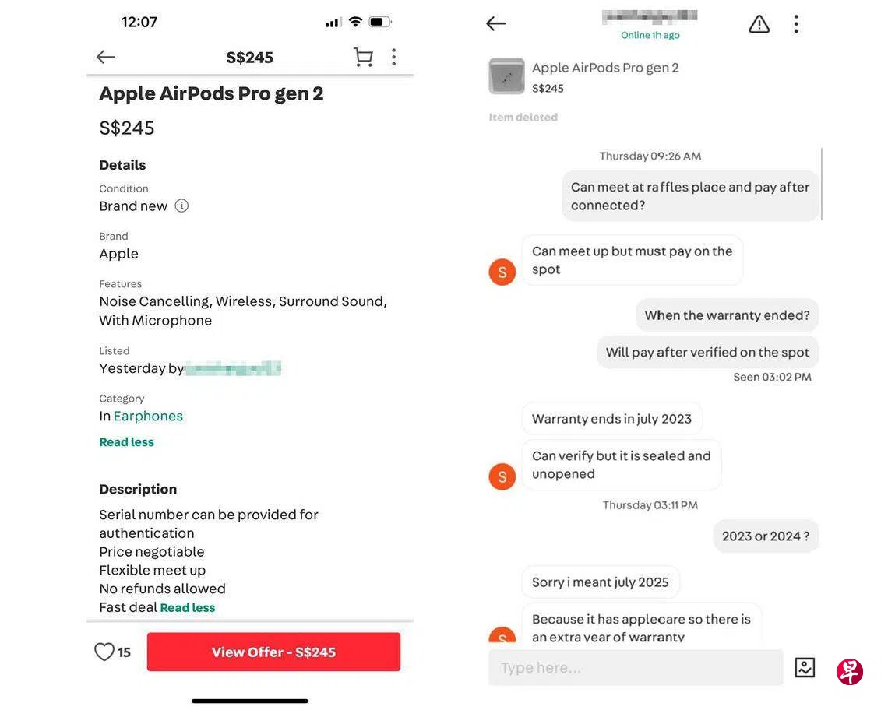Viewport: 888px width, 710px height.
Task: Open the shopping cart icon
Action: coord(363,57)
